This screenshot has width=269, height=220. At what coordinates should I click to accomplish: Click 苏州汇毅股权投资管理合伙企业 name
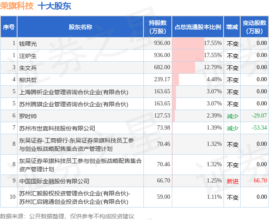point(75,197)
